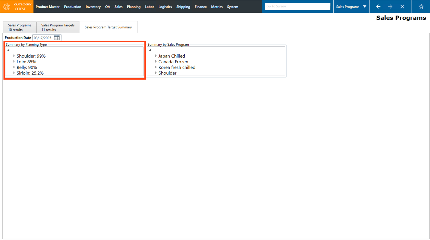
Task: Click the CutLogix CLTEST logo
Action: coord(17,7)
